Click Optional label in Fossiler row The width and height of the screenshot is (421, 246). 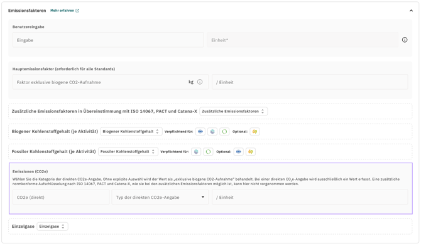pos(224,152)
